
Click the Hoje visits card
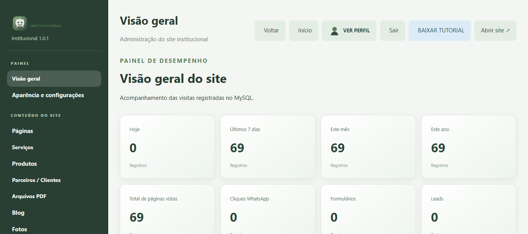tap(167, 147)
